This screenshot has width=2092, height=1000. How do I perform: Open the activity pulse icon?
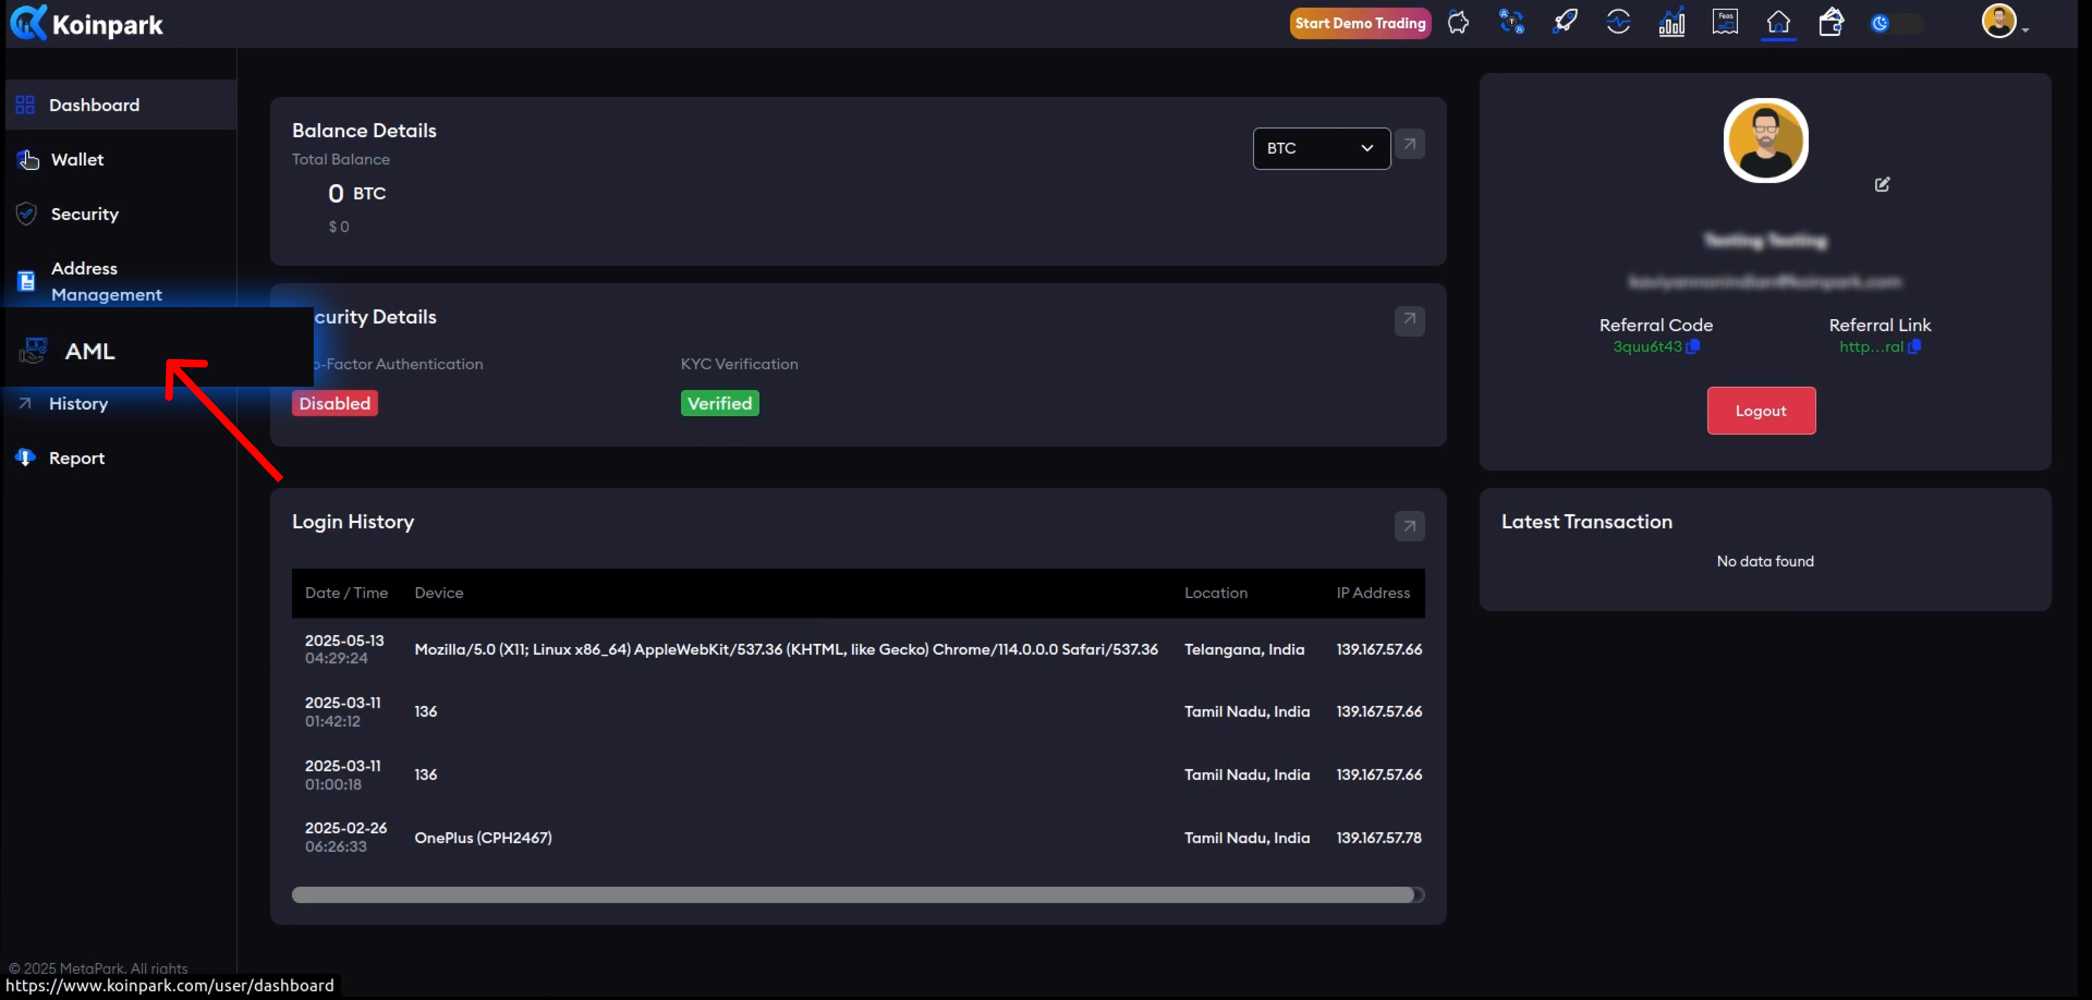1618,22
